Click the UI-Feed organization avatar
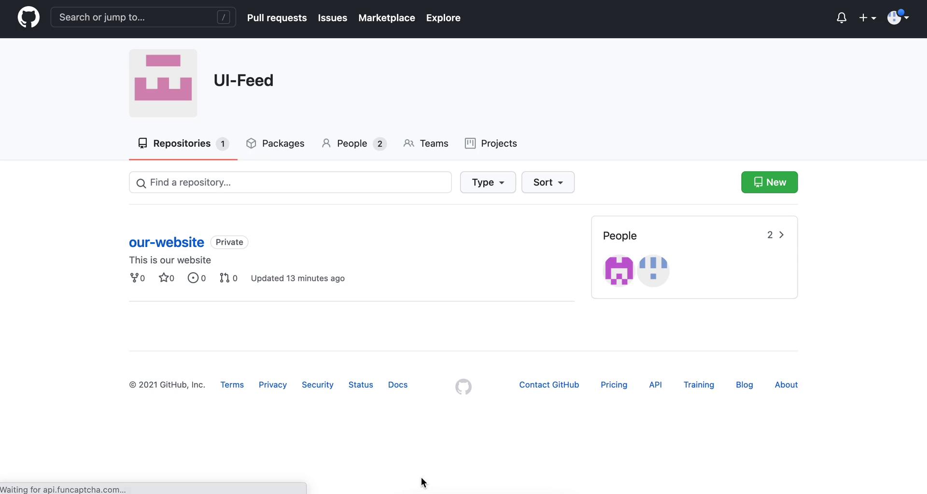Viewport: 927px width, 494px height. point(163,83)
